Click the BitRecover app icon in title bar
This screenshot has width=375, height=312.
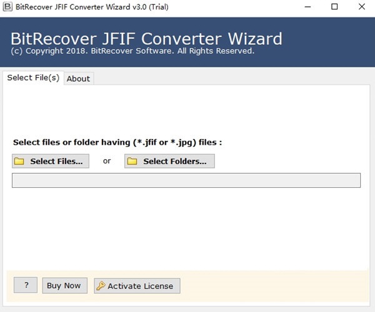click(x=7, y=7)
